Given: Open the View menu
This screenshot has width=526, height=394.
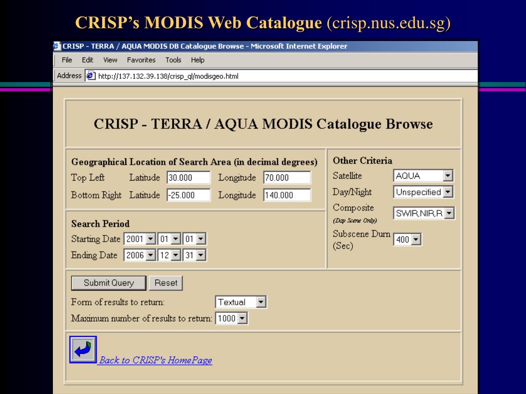Looking at the screenshot, I should (x=110, y=60).
